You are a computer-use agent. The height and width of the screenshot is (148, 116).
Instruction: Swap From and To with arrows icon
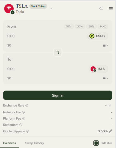click(58, 52)
